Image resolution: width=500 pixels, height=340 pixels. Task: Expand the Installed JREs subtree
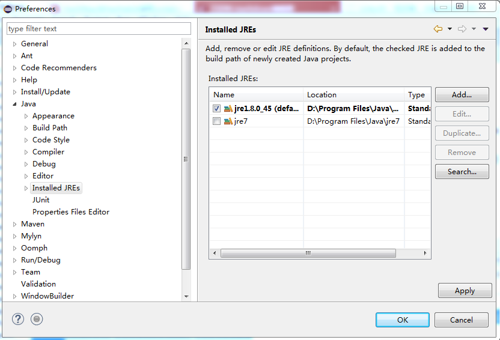coord(26,189)
